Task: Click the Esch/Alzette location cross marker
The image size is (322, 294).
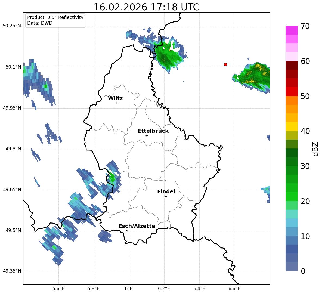Action: pos(127,231)
